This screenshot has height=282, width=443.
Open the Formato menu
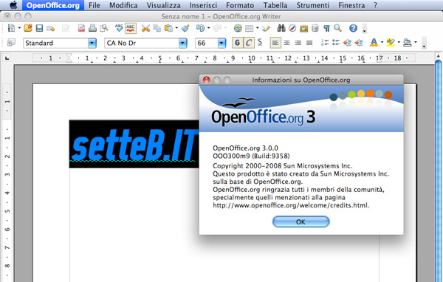240,5
